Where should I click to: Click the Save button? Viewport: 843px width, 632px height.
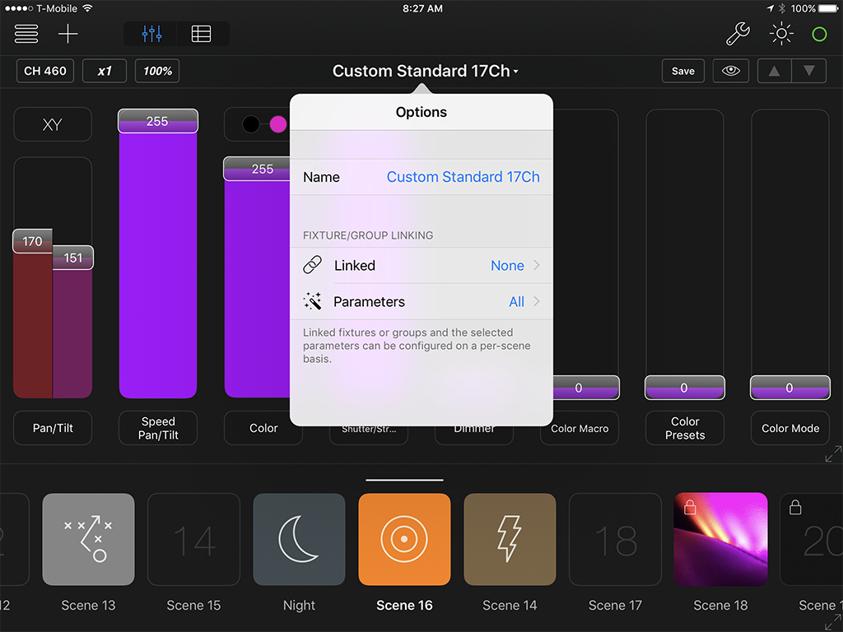click(x=682, y=71)
